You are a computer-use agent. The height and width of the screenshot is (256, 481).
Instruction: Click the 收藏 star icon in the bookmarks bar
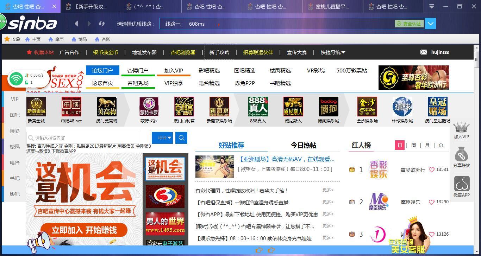pos(7,39)
